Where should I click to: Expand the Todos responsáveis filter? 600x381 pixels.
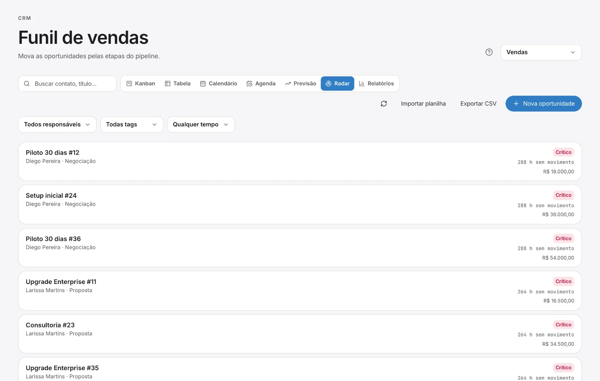point(57,124)
